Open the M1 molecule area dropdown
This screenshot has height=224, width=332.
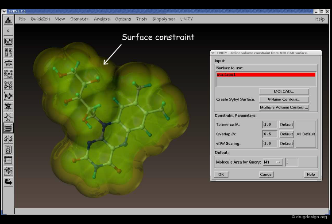click(x=273, y=162)
